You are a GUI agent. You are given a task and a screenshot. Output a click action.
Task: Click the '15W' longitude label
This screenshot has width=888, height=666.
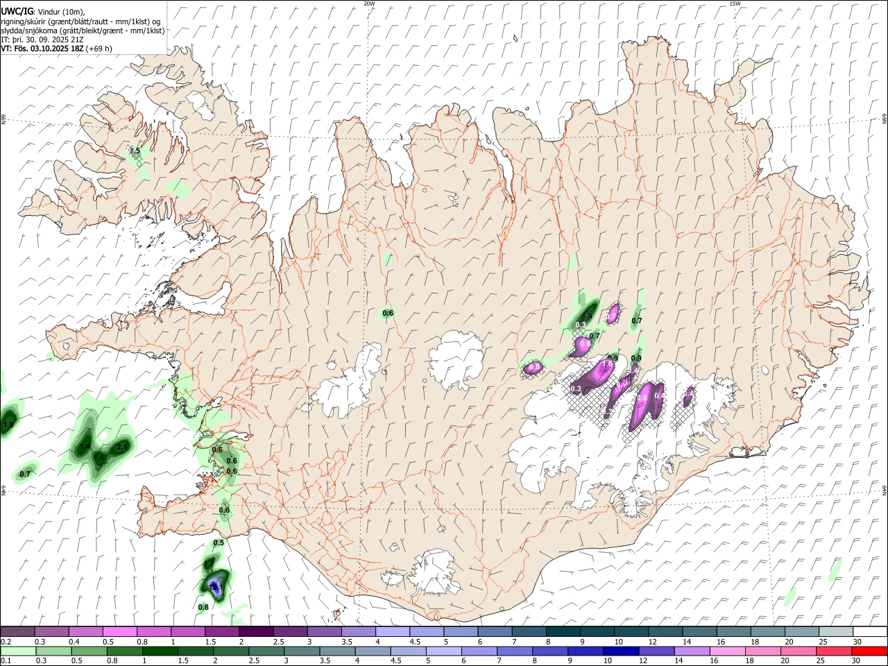pyautogui.click(x=735, y=3)
